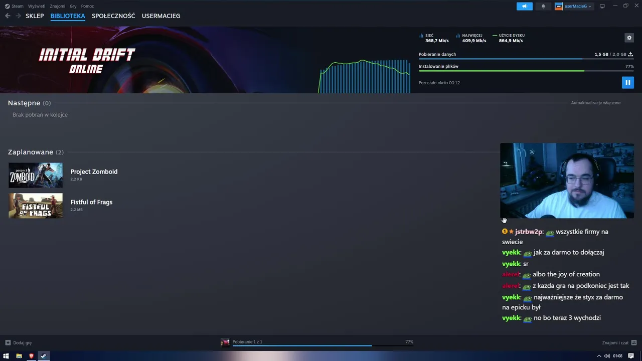Select the Fistful of Frags title text

[x=91, y=202]
